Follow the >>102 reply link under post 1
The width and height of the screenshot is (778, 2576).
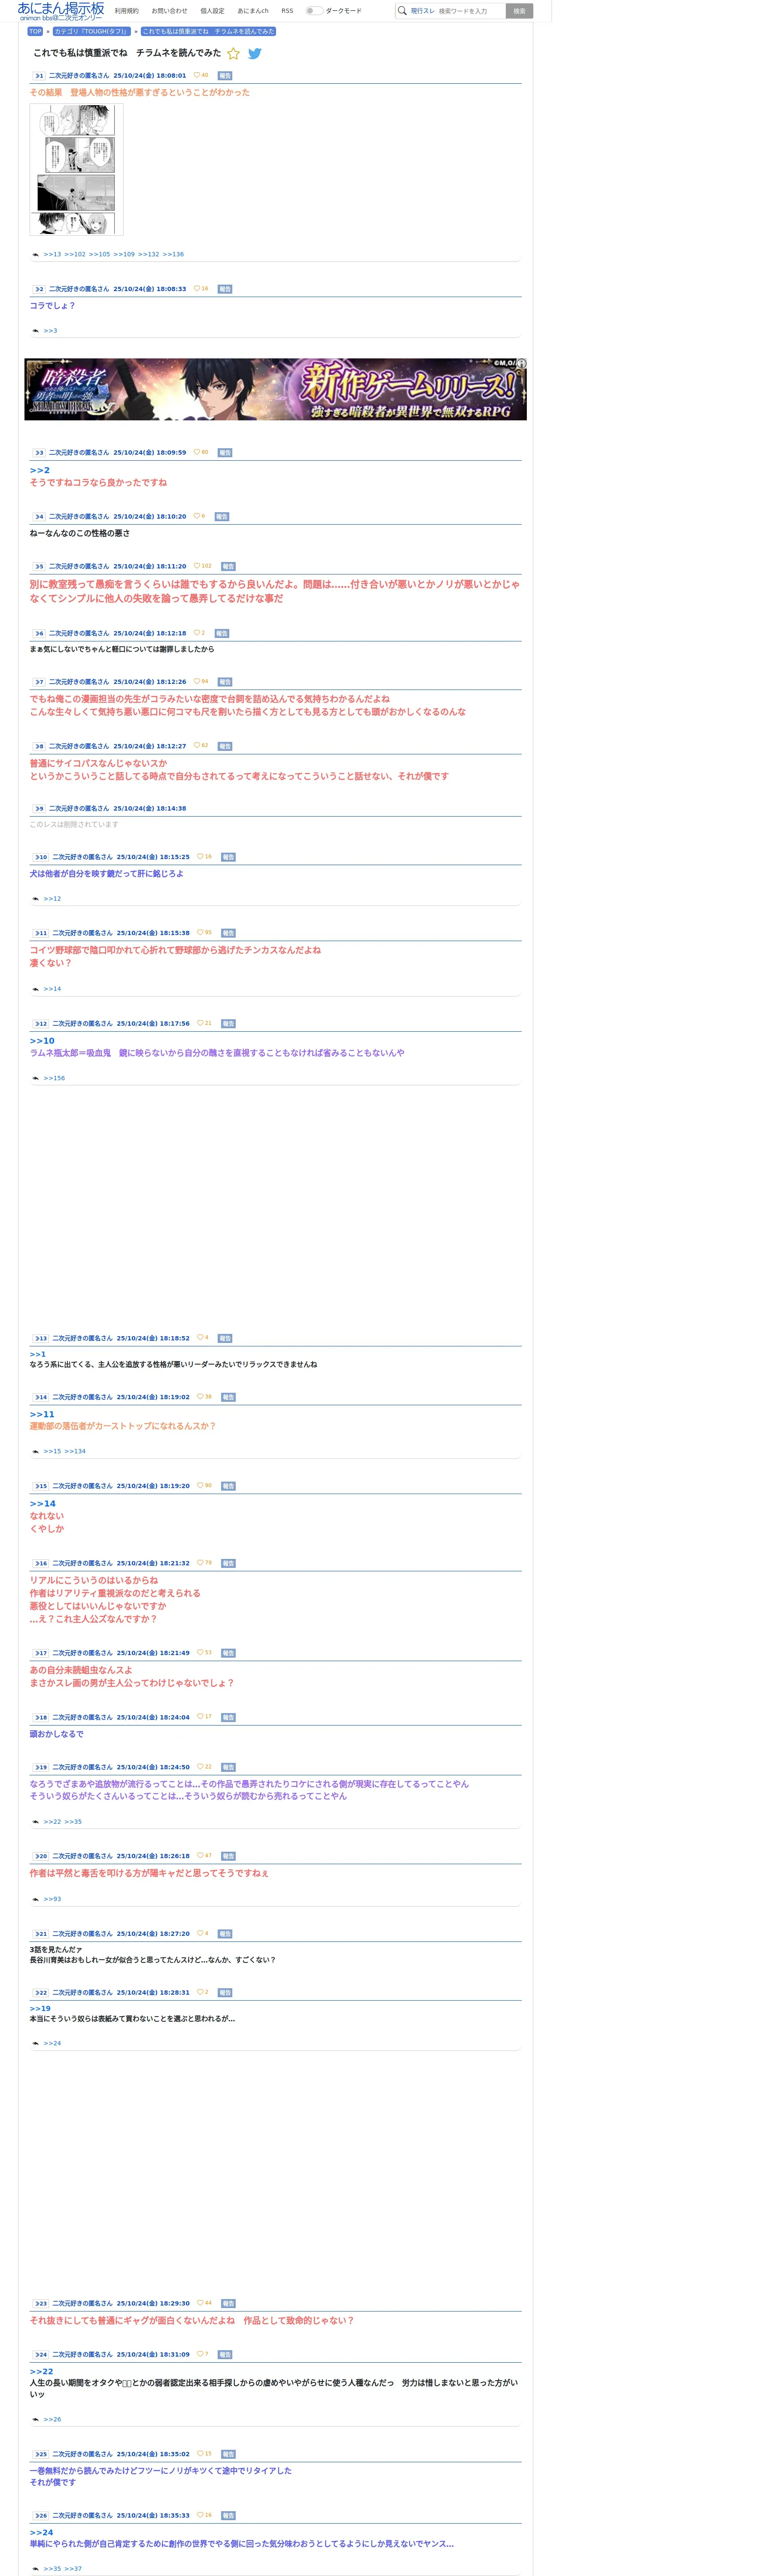tap(75, 254)
